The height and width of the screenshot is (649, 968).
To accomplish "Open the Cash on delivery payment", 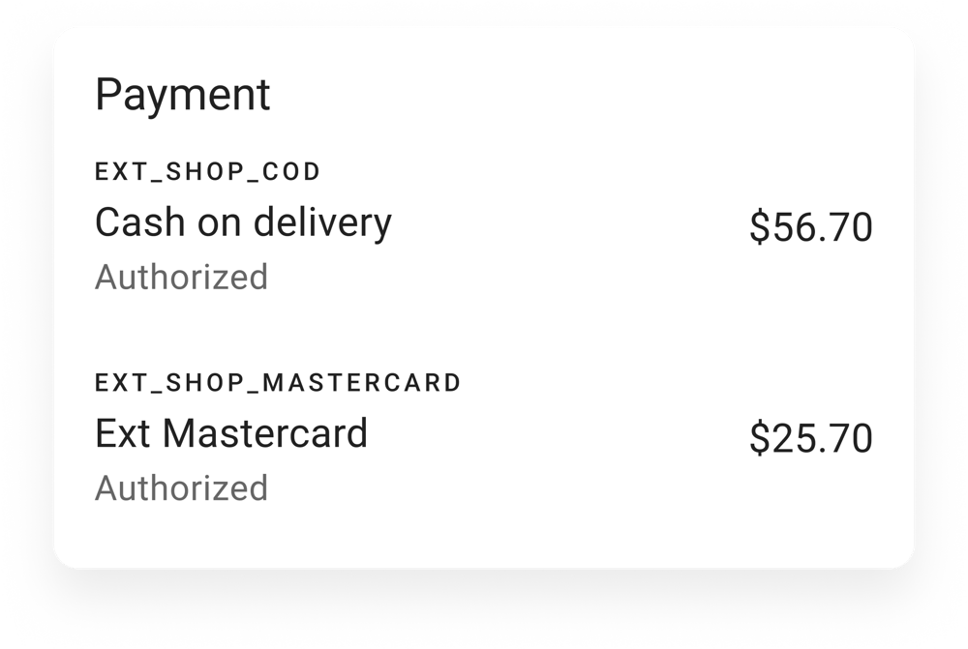I will click(x=243, y=223).
